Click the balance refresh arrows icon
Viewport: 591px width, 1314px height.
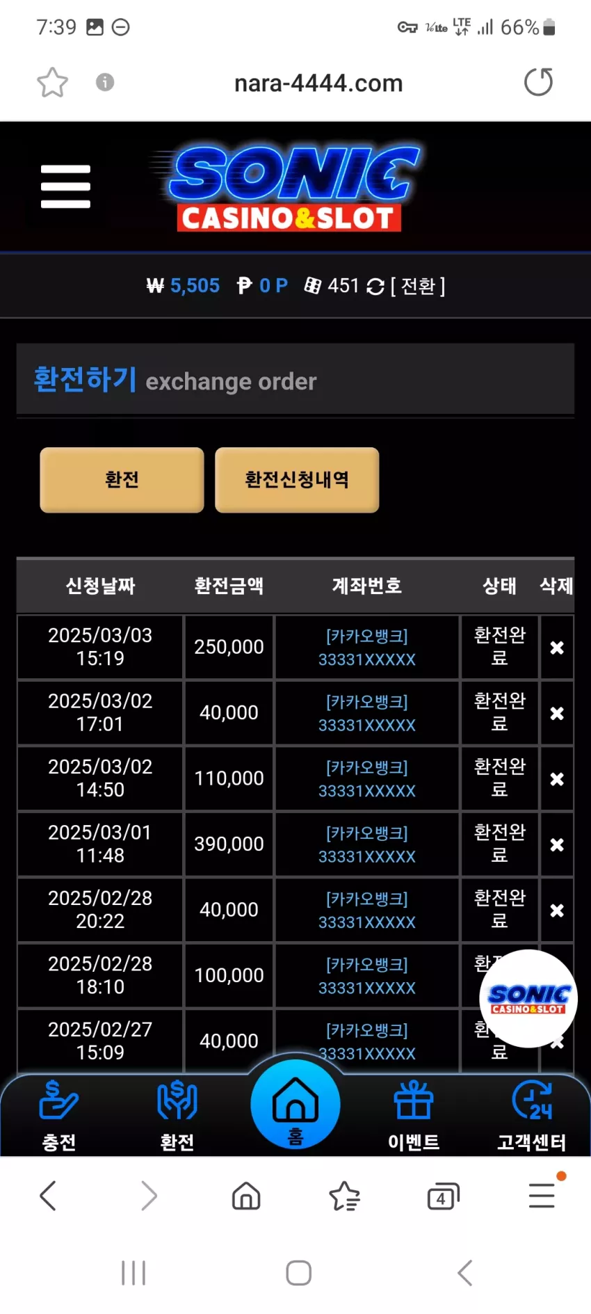375,287
